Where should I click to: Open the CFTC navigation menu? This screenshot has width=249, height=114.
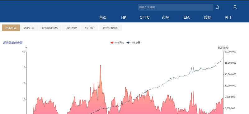[x=145, y=17]
